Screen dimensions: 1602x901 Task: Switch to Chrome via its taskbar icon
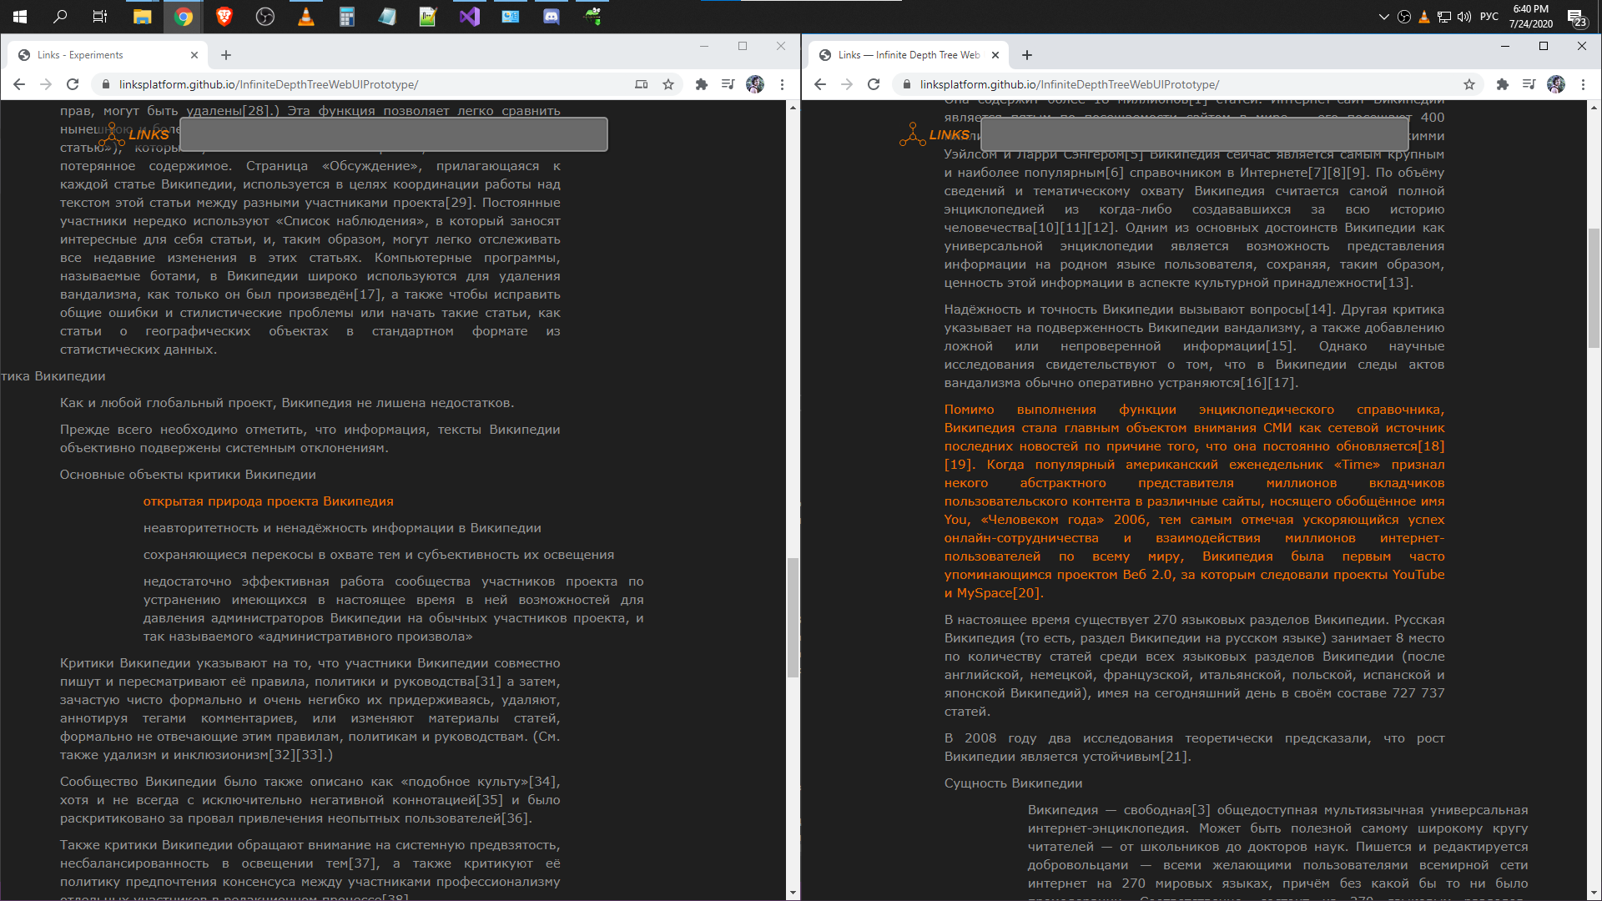(x=184, y=16)
